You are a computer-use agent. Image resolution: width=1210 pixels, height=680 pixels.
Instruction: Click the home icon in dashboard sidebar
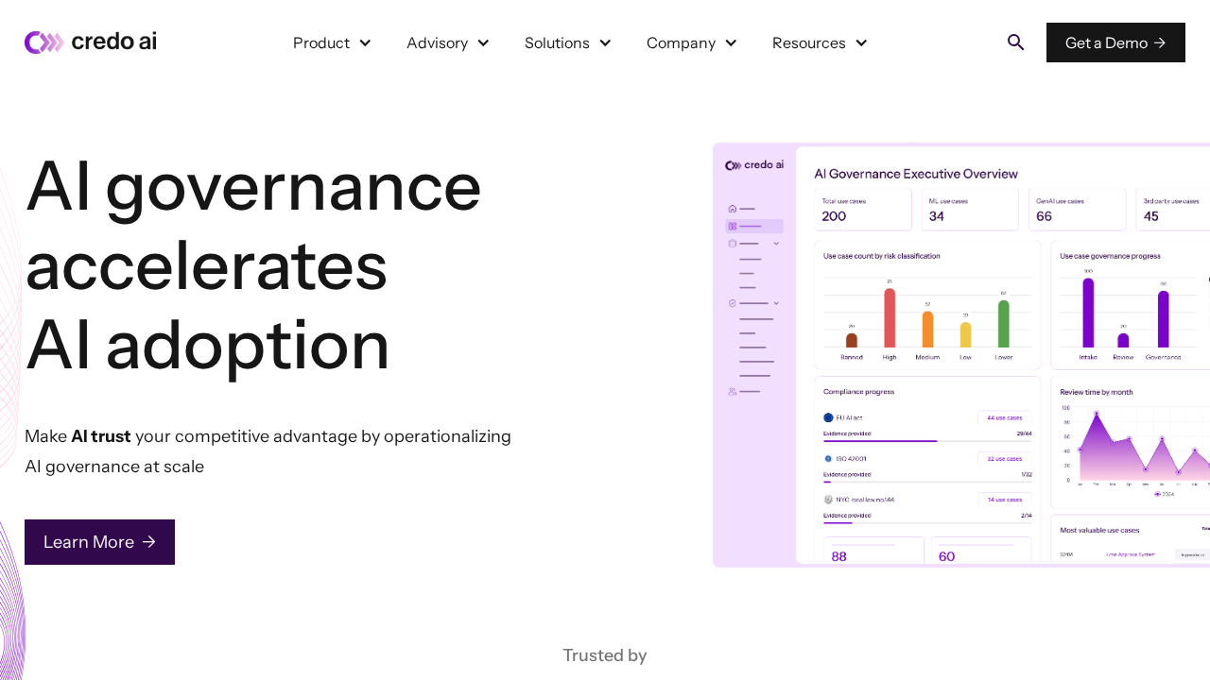point(733,209)
